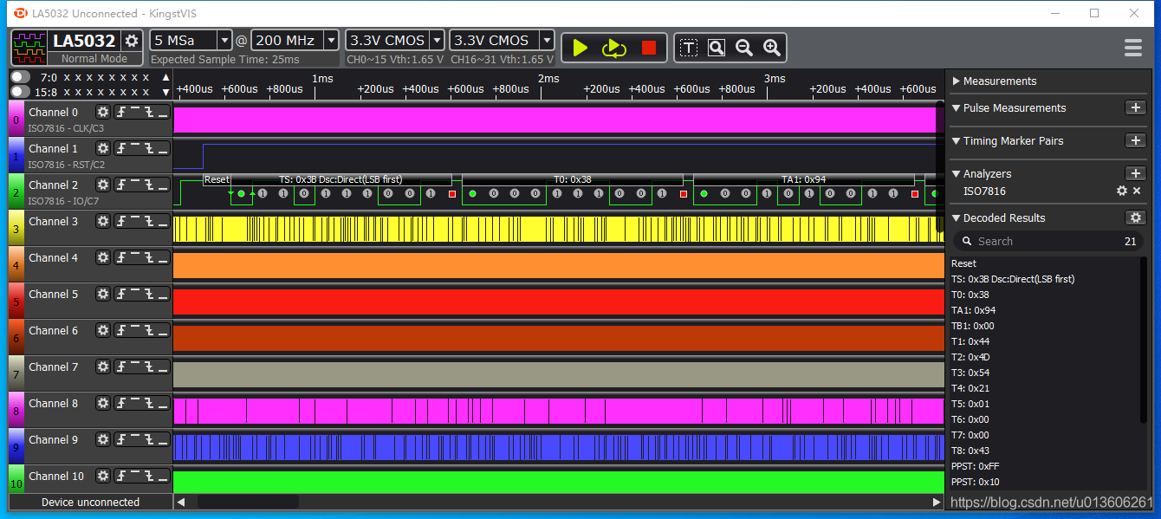1161x519 pixels.
Task: Add a new analyzer with the plus button
Action: (1135, 173)
